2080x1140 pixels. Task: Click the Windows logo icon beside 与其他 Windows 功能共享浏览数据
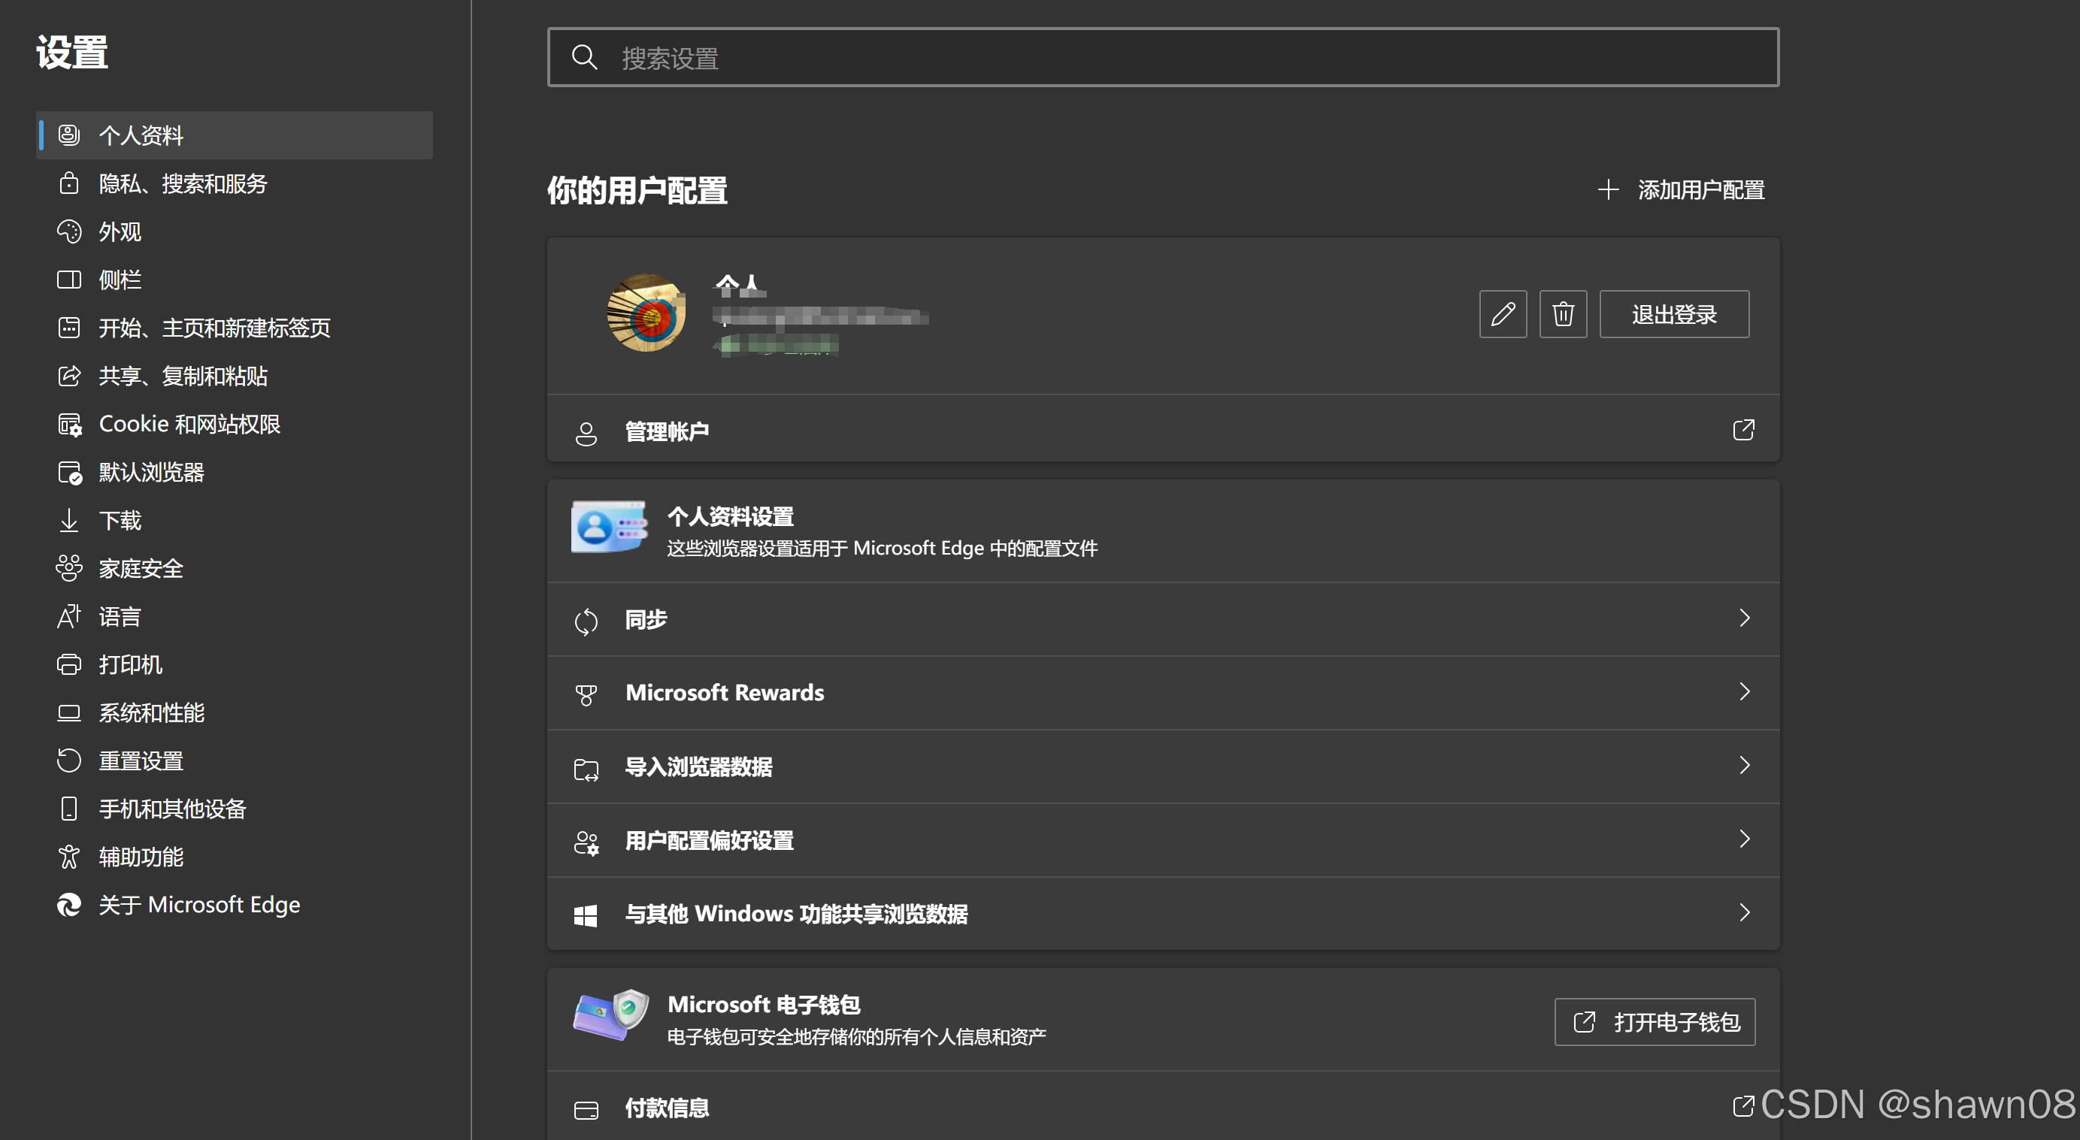(586, 915)
